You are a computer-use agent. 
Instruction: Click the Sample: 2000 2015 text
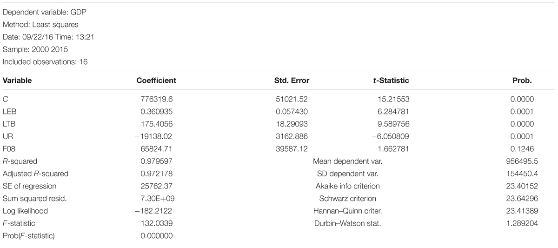pyautogui.click(x=31, y=49)
